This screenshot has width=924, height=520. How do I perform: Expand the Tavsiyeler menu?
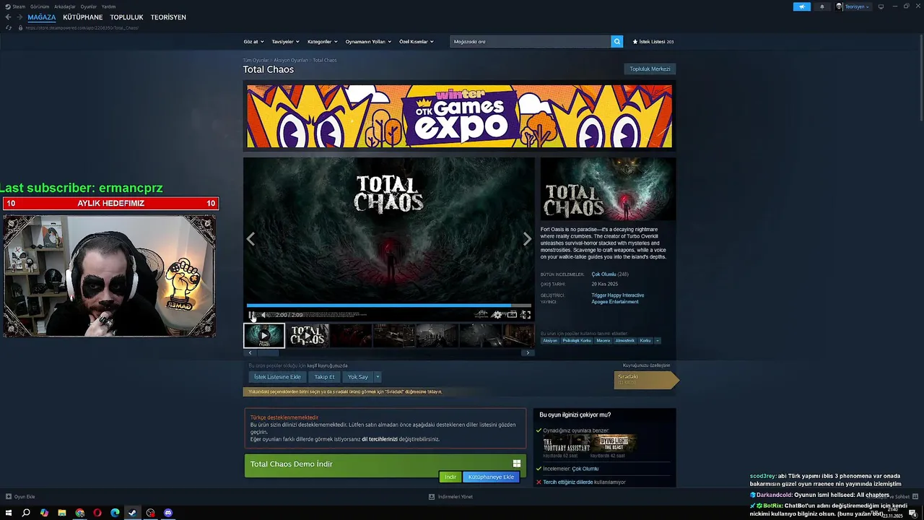tap(285, 42)
